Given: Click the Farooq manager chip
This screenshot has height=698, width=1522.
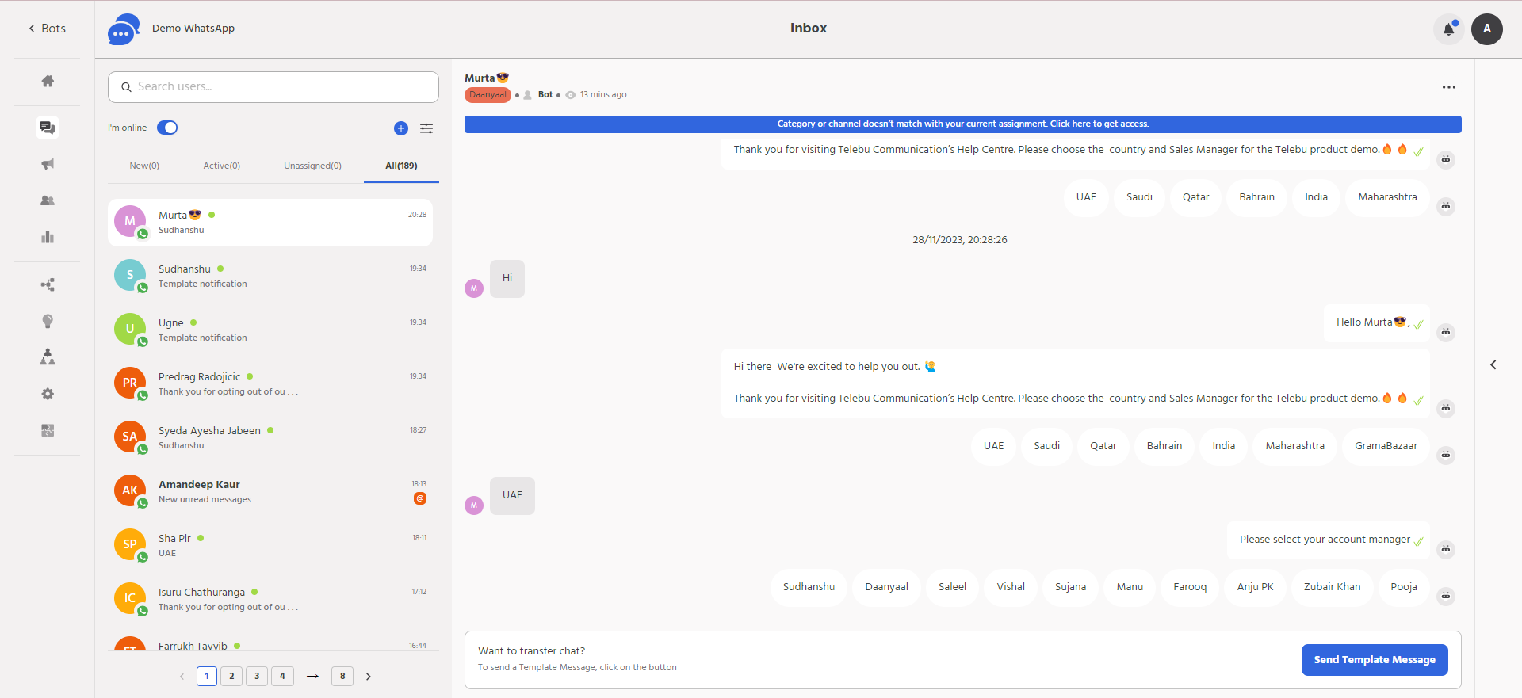Looking at the screenshot, I should coord(1190,587).
